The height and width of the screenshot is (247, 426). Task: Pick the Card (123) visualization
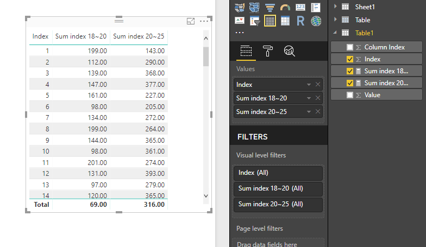click(300, 8)
